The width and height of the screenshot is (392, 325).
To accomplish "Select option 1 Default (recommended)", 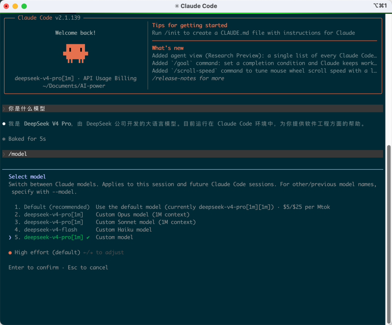I will 172,207.
